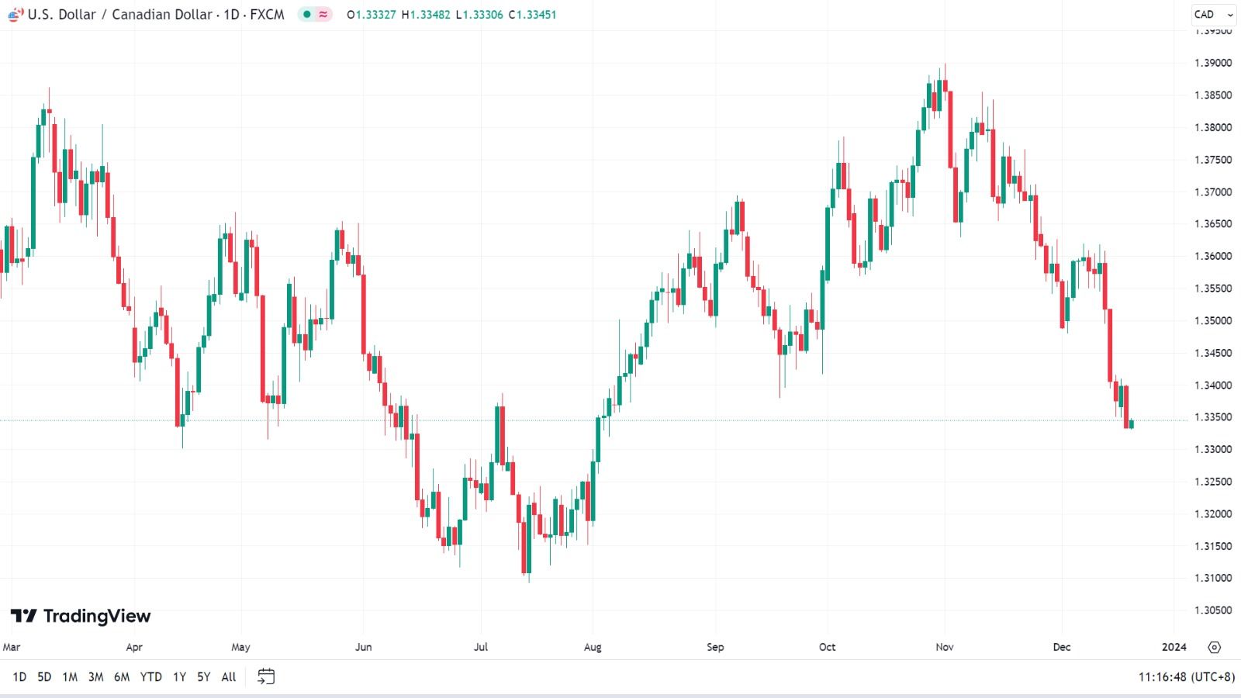The height and width of the screenshot is (698, 1241).
Task: Click the 1.33000 price axis label
Action: click(1213, 449)
